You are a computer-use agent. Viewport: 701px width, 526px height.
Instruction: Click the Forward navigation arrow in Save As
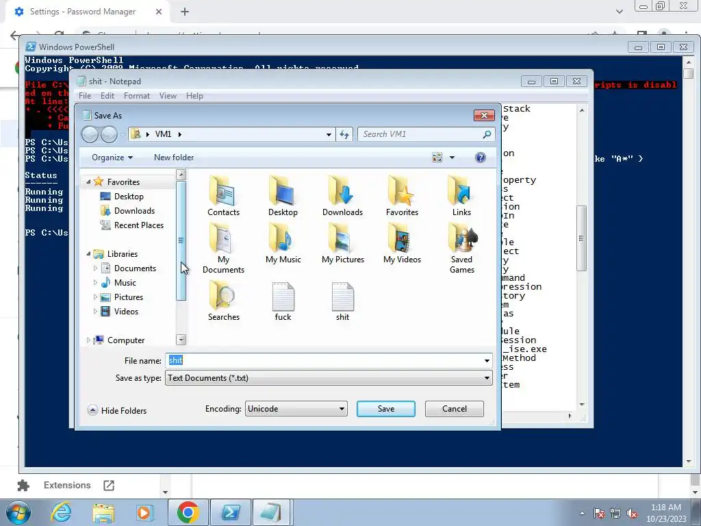pyautogui.click(x=109, y=134)
